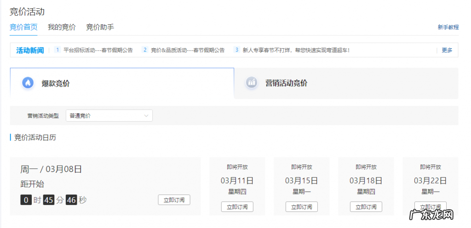Click the flame icon beside 爆款竞价

[28, 83]
